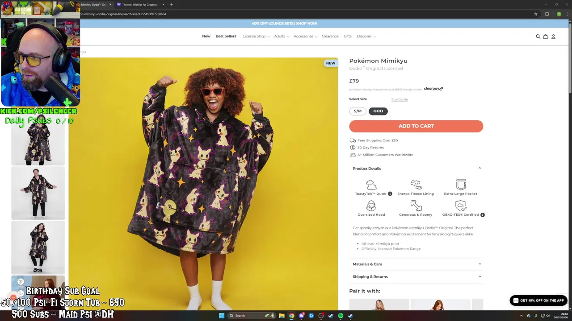Show hidden system tray icons chevron
This screenshot has width=572, height=321.
point(521,316)
